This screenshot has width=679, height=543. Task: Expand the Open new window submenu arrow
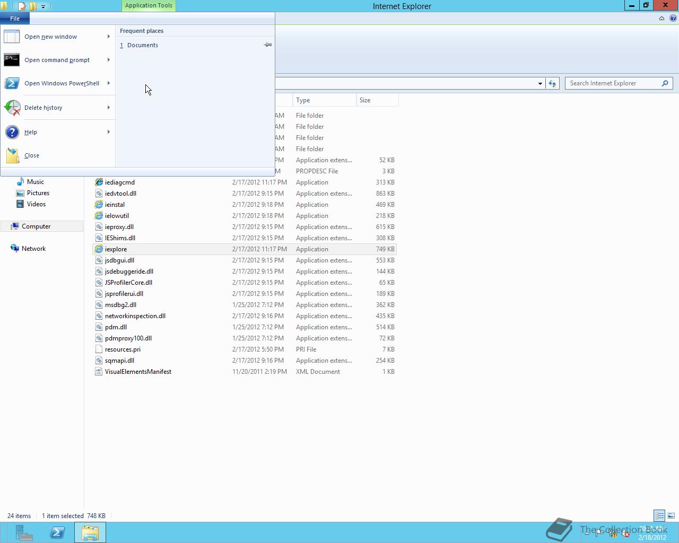(109, 37)
